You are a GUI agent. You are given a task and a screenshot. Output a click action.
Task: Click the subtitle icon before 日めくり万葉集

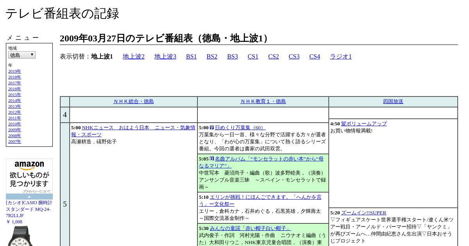pyautogui.click(x=212, y=127)
